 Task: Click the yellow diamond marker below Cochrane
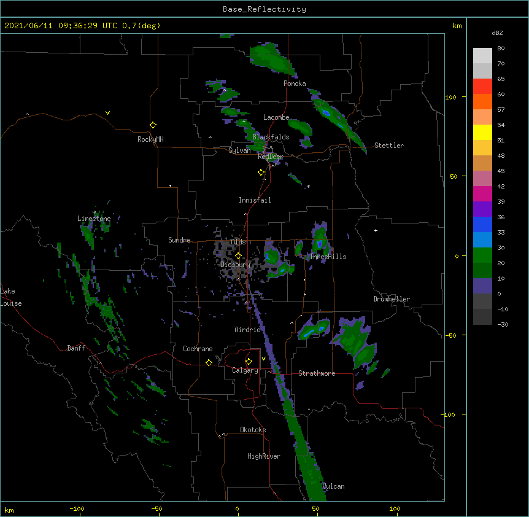(209, 362)
